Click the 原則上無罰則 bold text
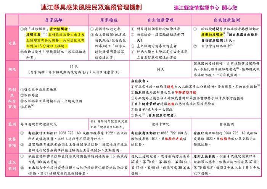The width and height of the screenshot is (267, 189). [x=205, y=156]
